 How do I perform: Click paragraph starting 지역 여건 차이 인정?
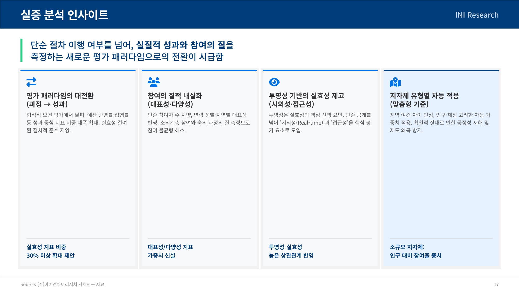click(440, 123)
